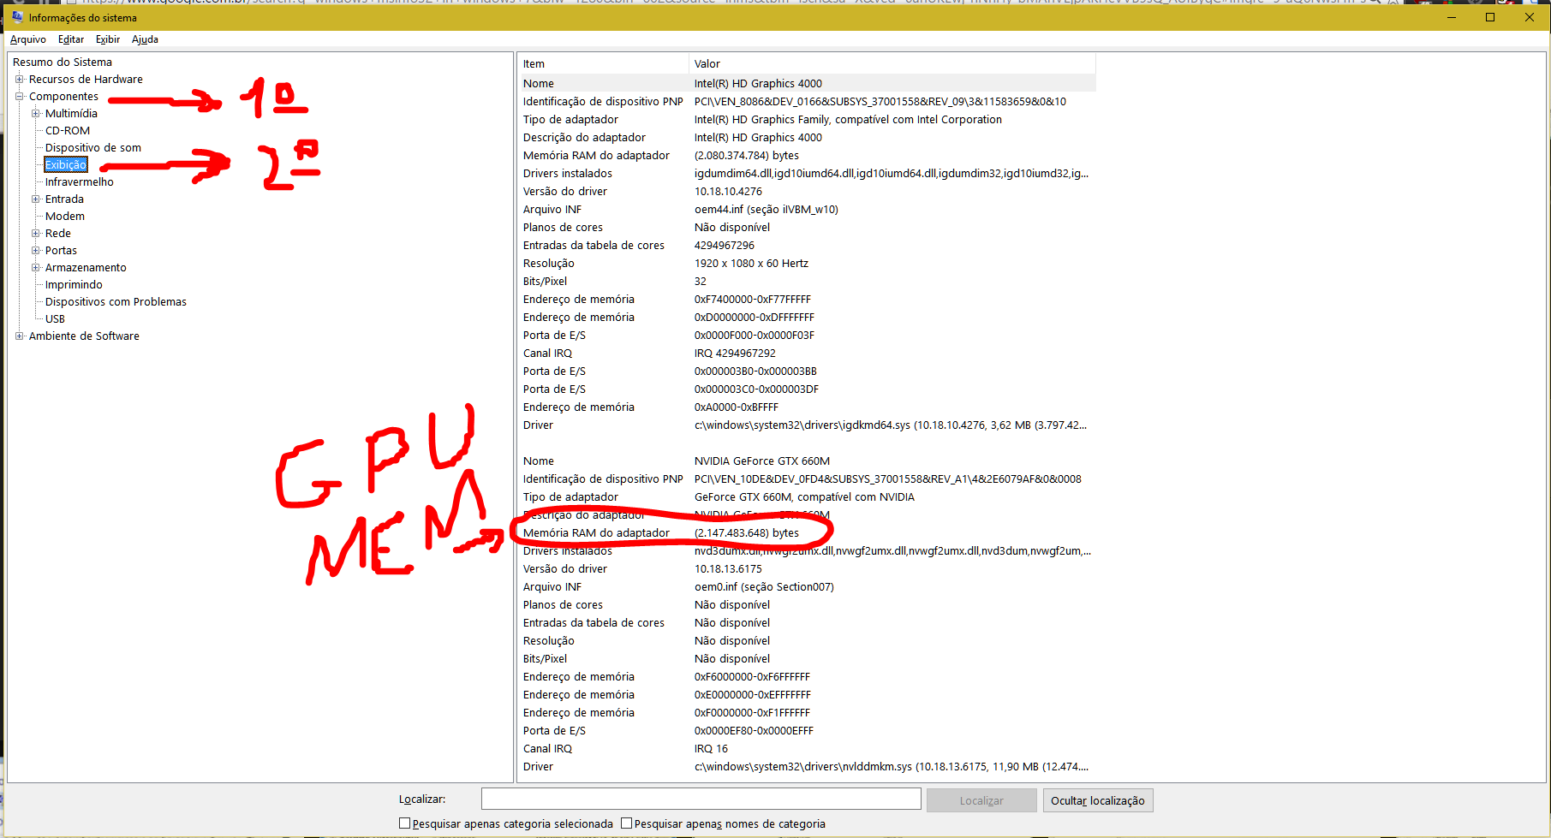Expand the Armazenamento branch

point(36,268)
